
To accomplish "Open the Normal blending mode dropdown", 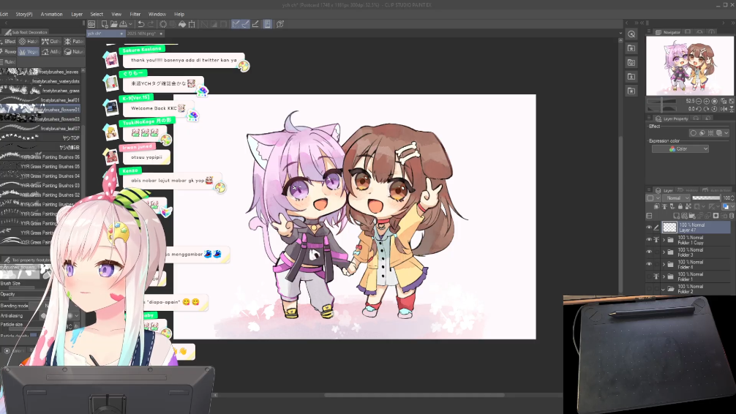I will [x=677, y=197].
